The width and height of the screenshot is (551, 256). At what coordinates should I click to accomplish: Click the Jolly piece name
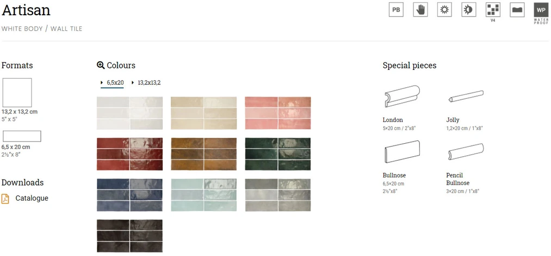pyautogui.click(x=453, y=120)
